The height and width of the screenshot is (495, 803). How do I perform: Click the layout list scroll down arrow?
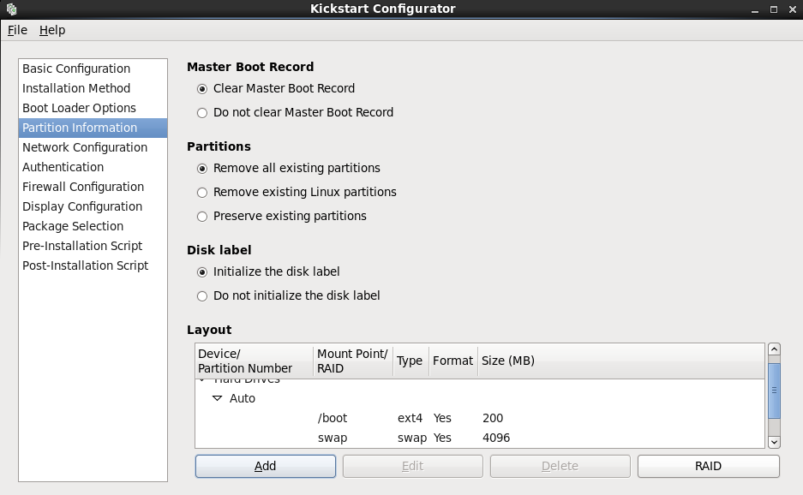pos(774,442)
